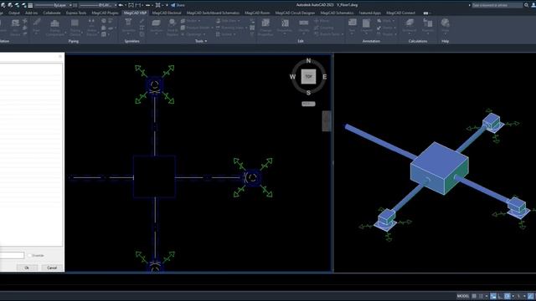Open the MagiCAD Electrical ribbon tab
Screen dimensions: 536x301
[167, 13]
